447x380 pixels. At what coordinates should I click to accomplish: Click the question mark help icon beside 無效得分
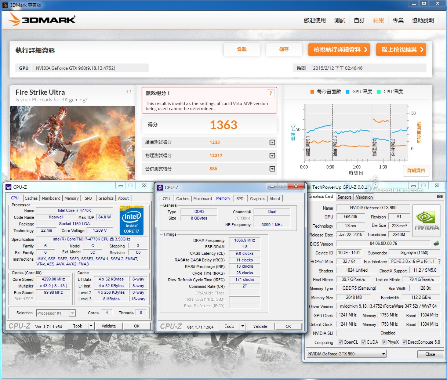tap(270, 93)
